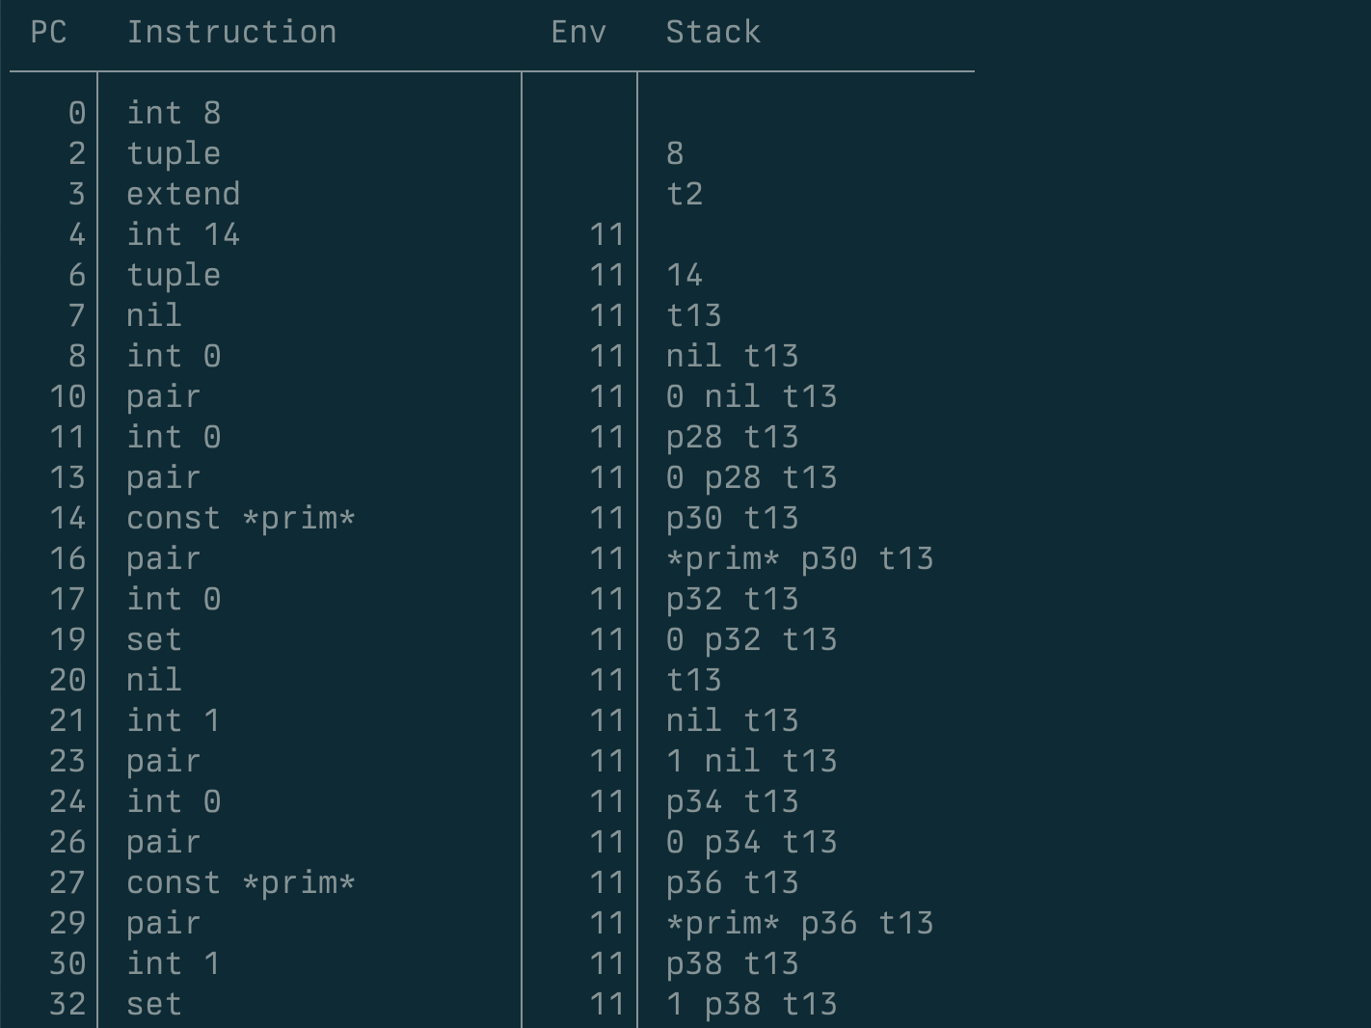Select stack value 't2' in extend row
1371x1028 pixels.
685,194
